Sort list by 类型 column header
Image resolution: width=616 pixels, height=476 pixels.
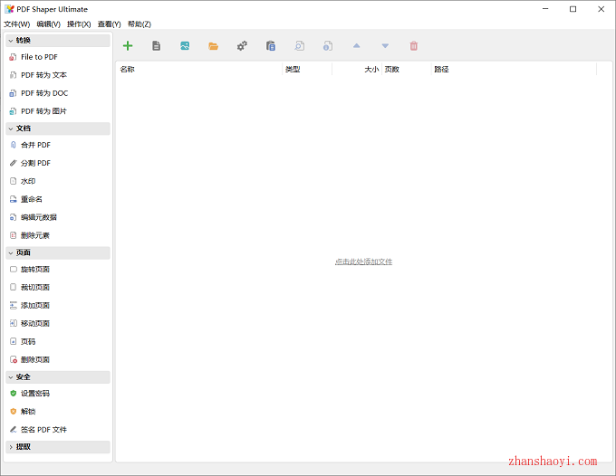pos(307,70)
